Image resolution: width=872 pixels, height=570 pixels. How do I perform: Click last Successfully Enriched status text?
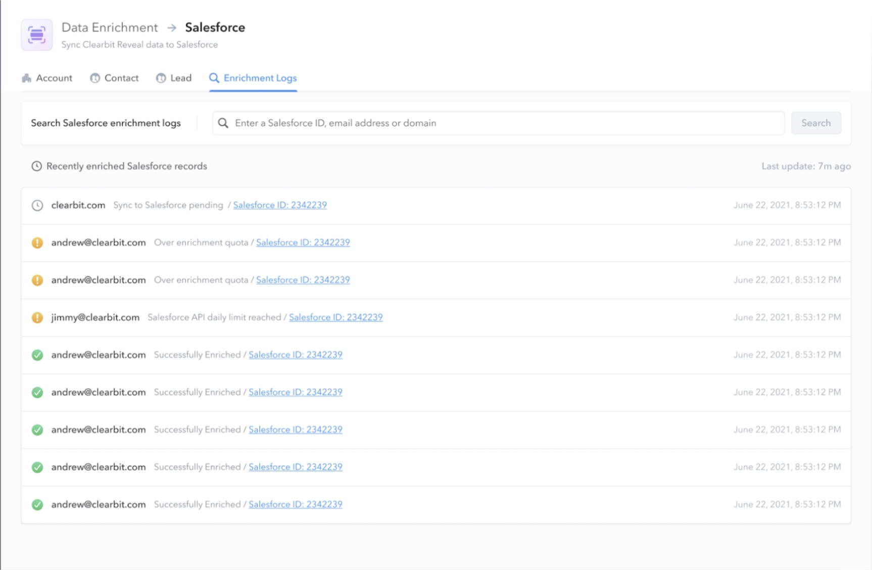click(x=198, y=504)
